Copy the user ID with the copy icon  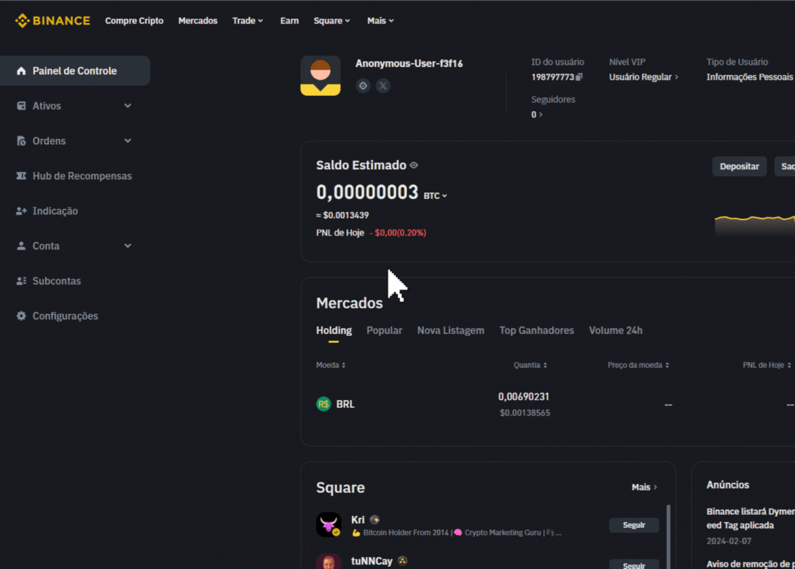coord(579,77)
